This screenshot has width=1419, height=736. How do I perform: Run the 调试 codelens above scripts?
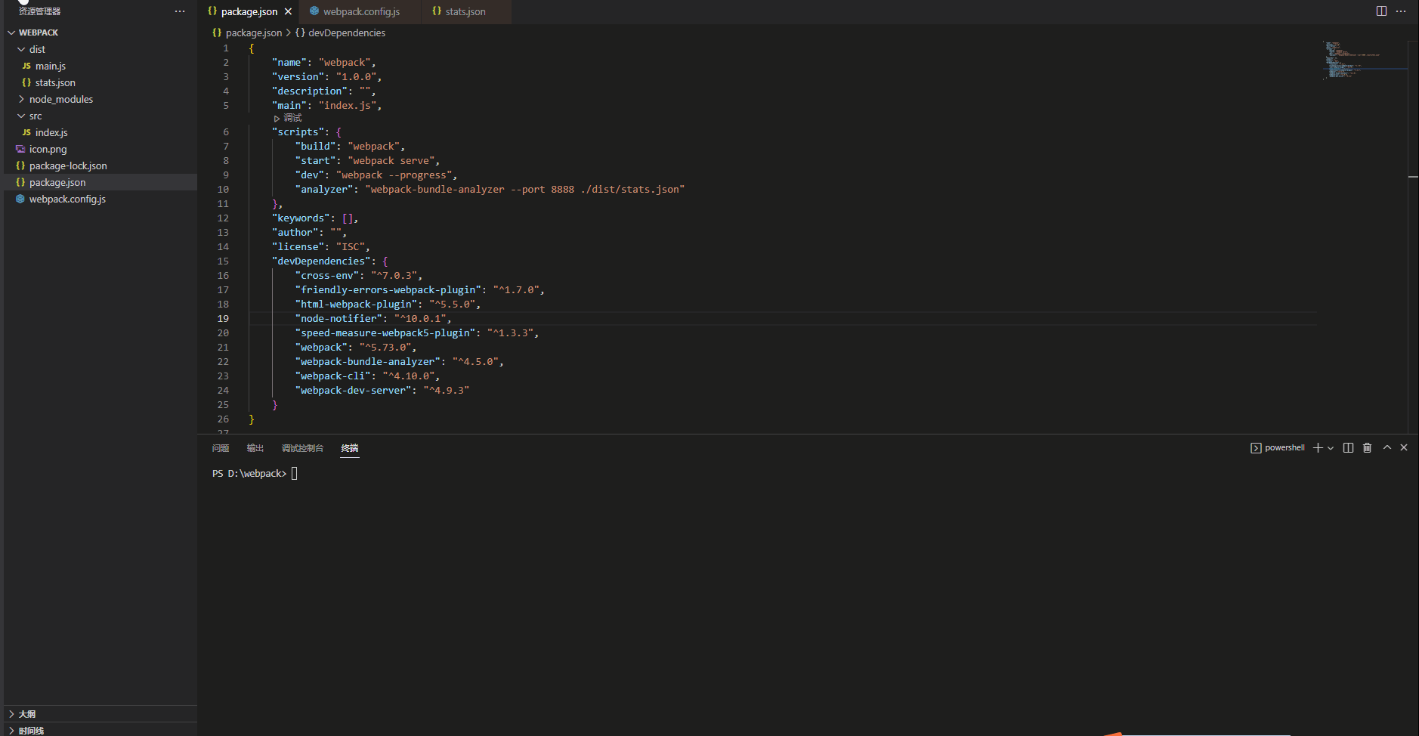point(290,118)
